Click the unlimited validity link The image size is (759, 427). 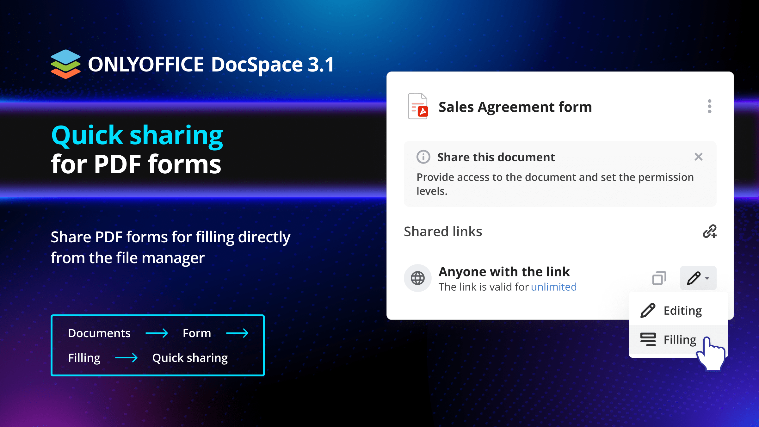[553, 287]
